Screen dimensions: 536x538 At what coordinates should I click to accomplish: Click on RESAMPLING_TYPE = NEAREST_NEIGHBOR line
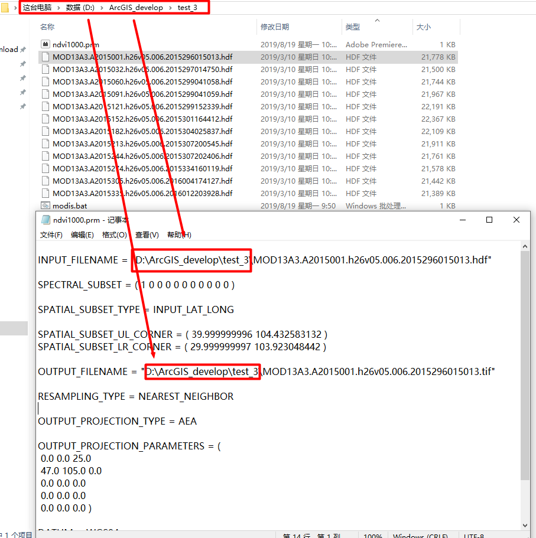click(136, 396)
